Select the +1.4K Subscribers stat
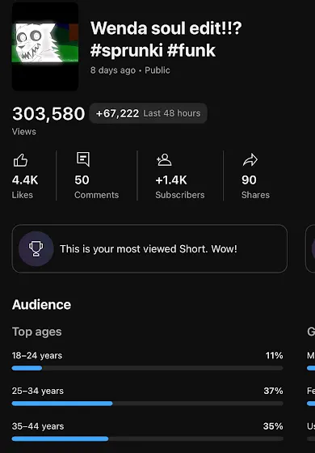The width and height of the screenshot is (315, 453). click(179, 187)
